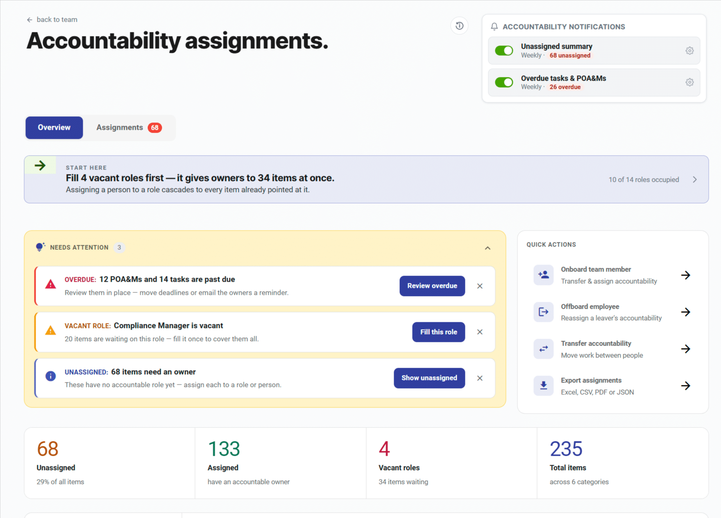Click the Export assignments download icon
The height and width of the screenshot is (518, 721).
coord(544,386)
